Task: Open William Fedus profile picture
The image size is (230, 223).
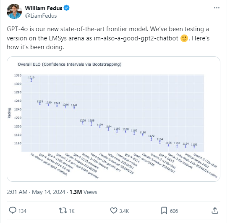Action: (14, 11)
